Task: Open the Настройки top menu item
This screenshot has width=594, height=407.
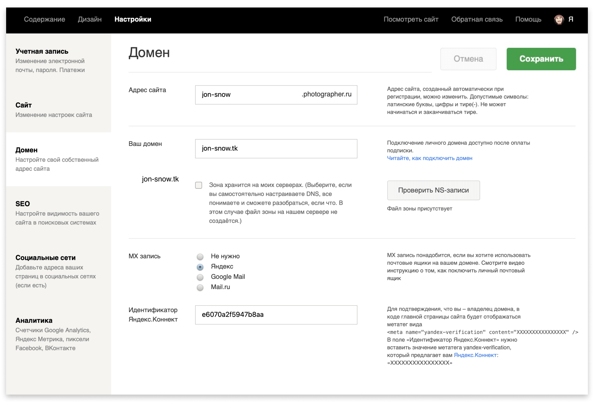Action: (x=133, y=19)
